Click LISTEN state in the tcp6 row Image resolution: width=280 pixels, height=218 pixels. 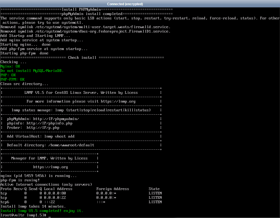(155, 202)
